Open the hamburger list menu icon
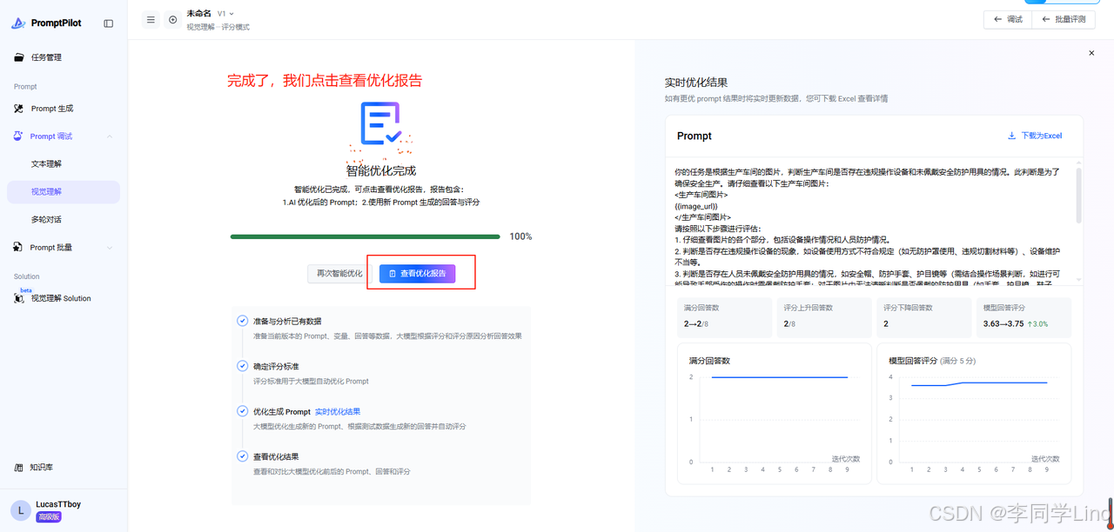The height and width of the screenshot is (532, 1114). pyautogui.click(x=151, y=19)
